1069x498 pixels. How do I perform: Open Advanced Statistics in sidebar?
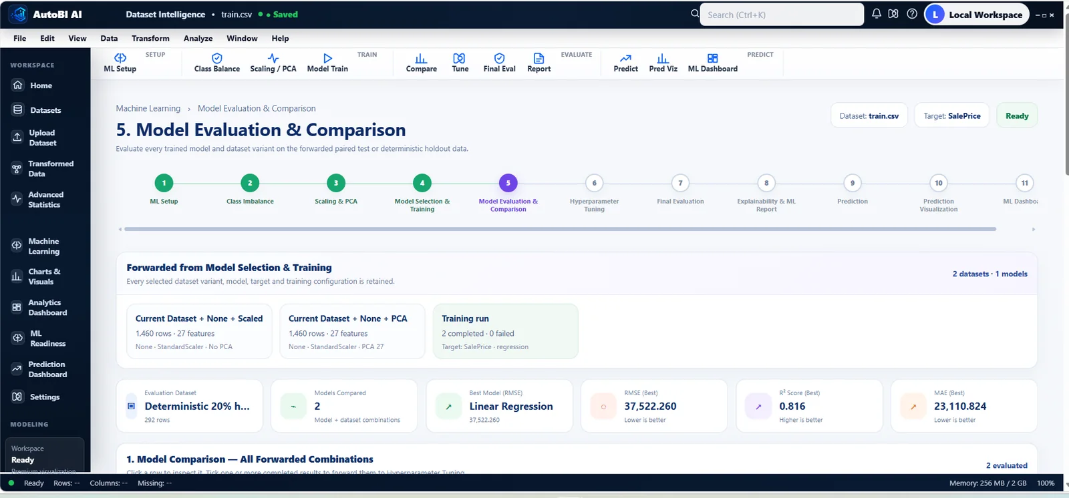point(45,200)
